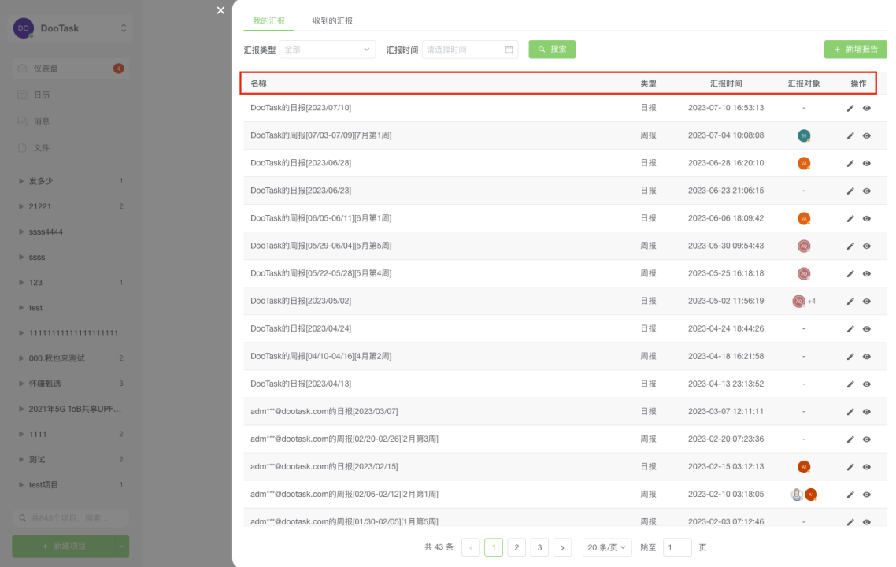Click the 跳至 page number input field
896x567 pixels.
point(678,547)
